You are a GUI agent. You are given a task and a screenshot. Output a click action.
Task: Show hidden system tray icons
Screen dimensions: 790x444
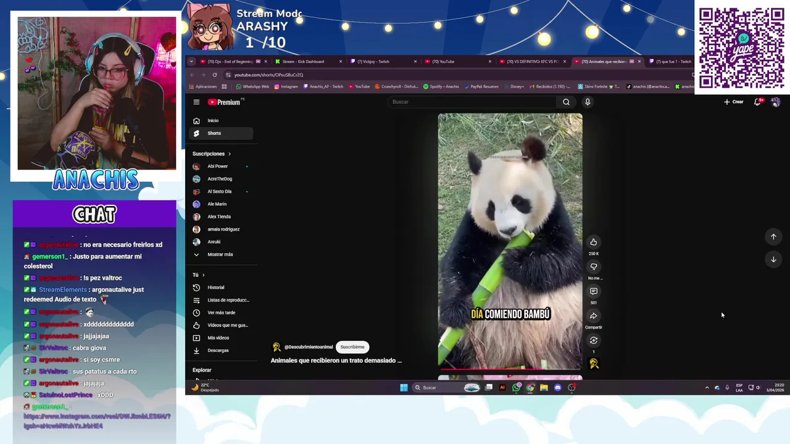[x=707, y=388]
